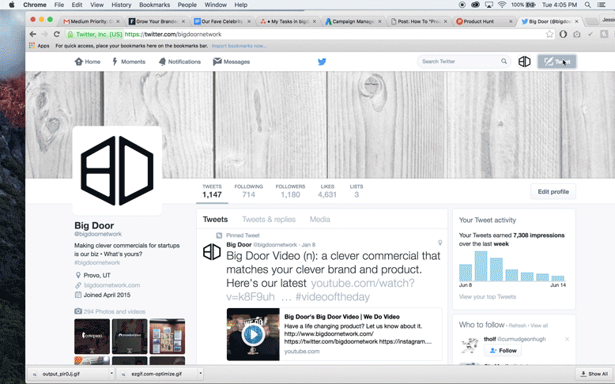This screenshot has height=384, width=615.
Task: Select the Tweets timeline tab
Action: [215, 220]
